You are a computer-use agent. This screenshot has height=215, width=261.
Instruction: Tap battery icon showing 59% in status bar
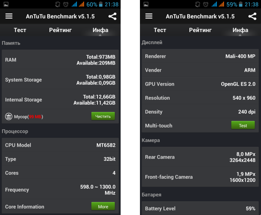tap(241, 4)
